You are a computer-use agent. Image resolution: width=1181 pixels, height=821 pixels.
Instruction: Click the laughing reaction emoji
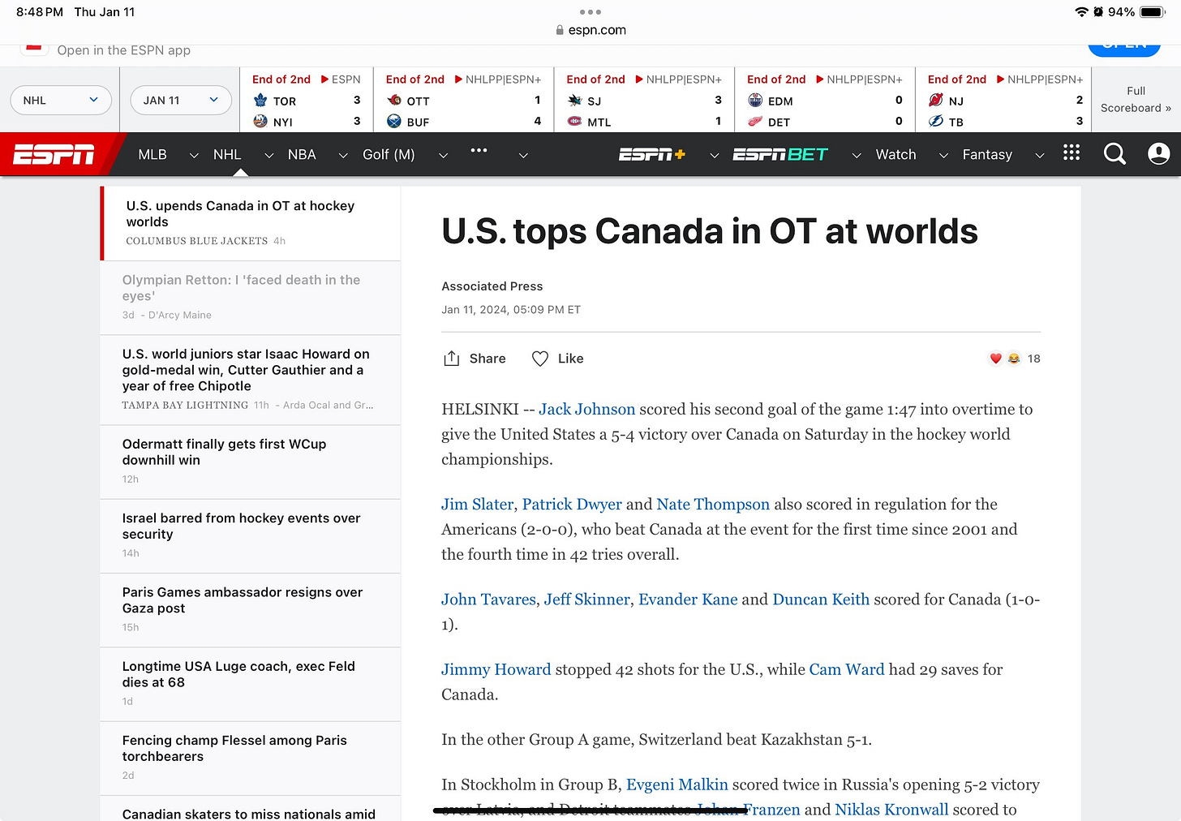click(1014, 359)
